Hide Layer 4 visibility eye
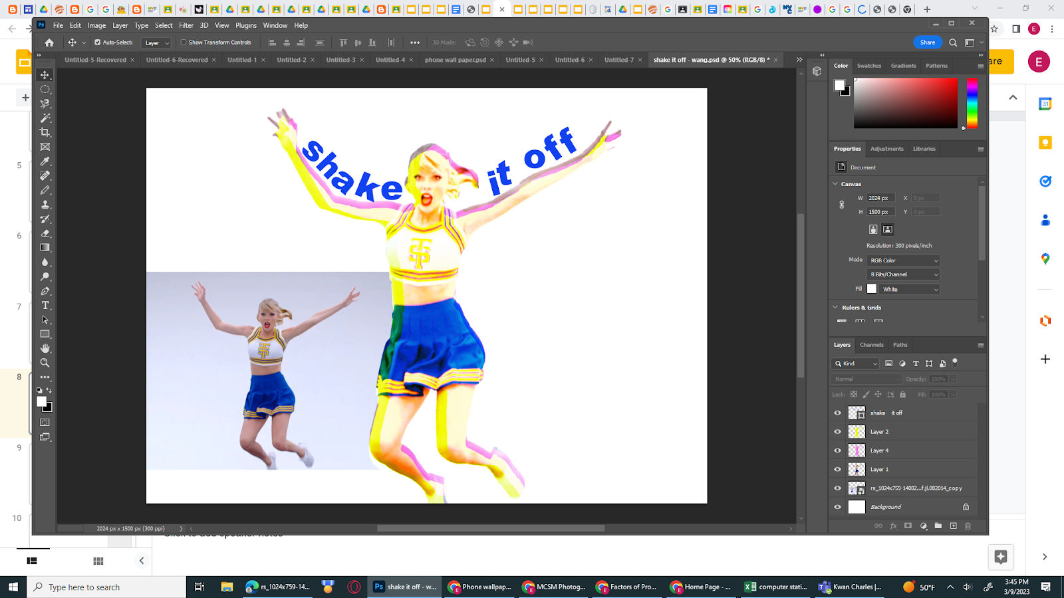The width and height of the screenshot is (1064, 598). tap(838, 450)
